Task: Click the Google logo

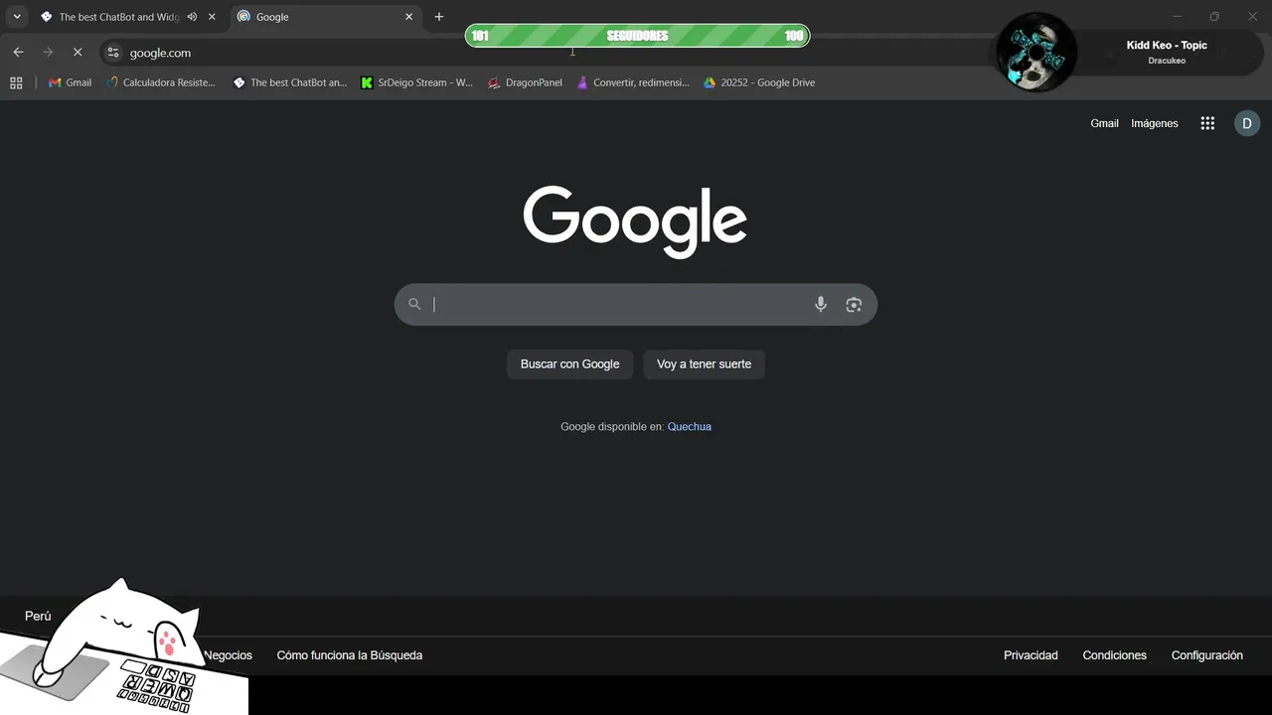Action: 635,221
